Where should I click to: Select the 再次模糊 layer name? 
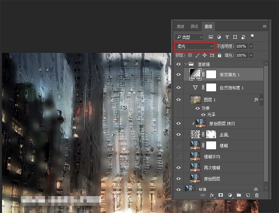point(212,168)
